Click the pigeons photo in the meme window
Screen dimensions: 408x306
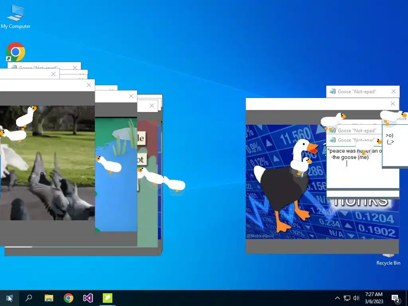[x=47, y=163]
